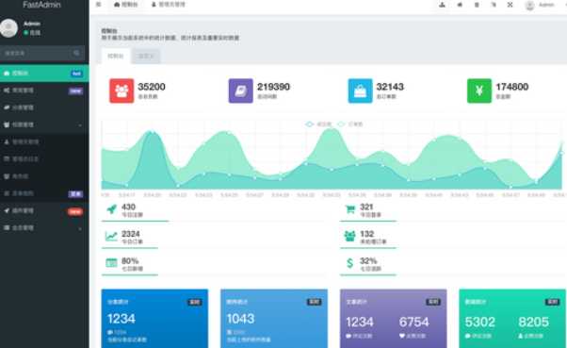Click the value 2324
This screenshot has width=567, height=348.
pos(131,234)
